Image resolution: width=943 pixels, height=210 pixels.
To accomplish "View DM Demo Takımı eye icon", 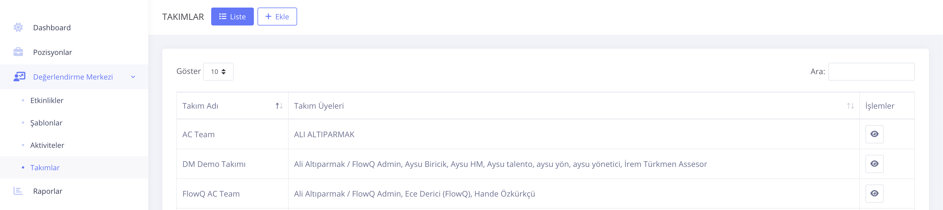I will [874, 164].
